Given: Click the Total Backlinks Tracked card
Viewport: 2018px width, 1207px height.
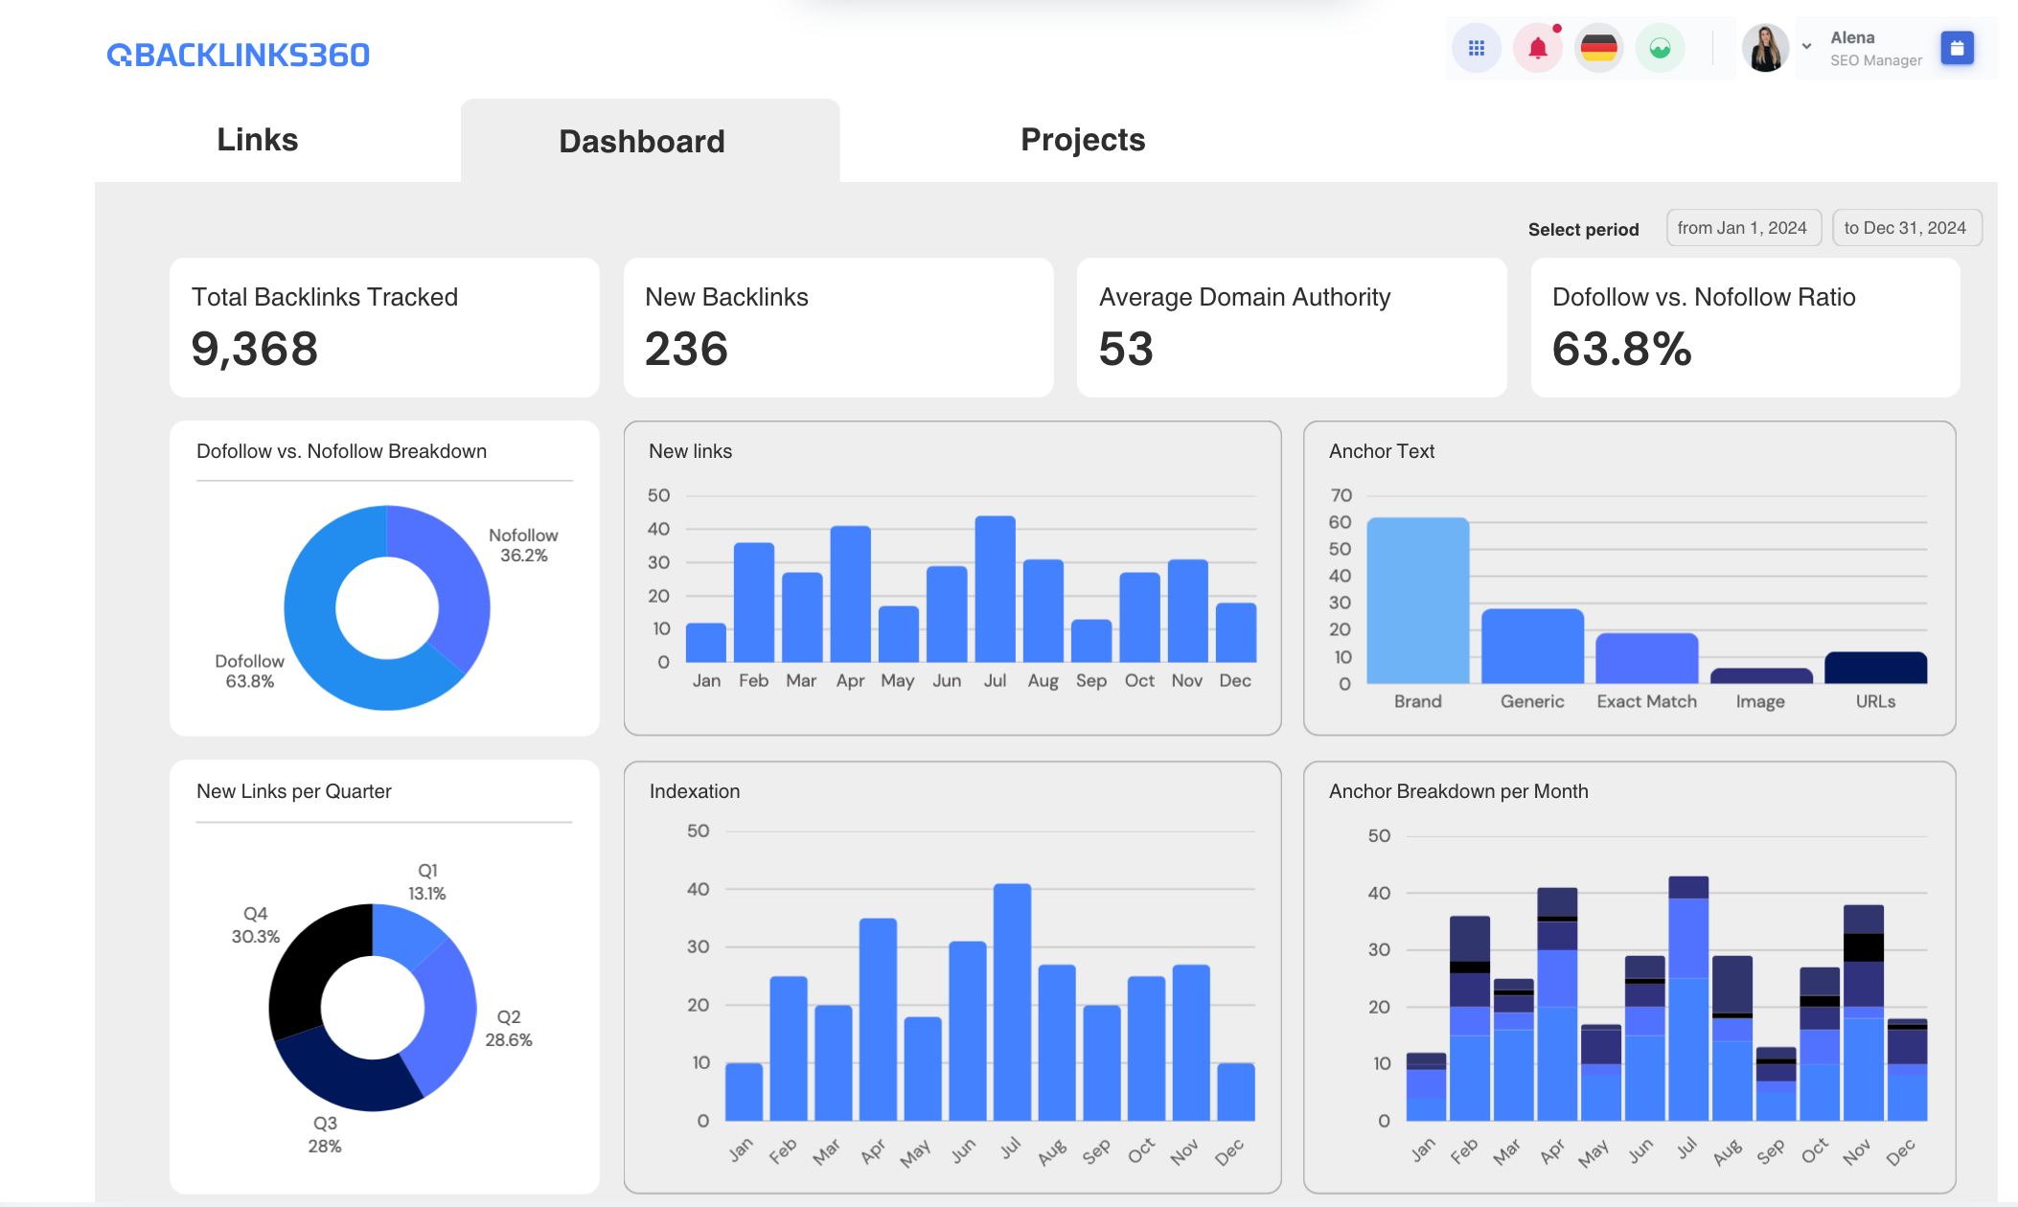Looking at the screenshot, I should coord(383,327).
